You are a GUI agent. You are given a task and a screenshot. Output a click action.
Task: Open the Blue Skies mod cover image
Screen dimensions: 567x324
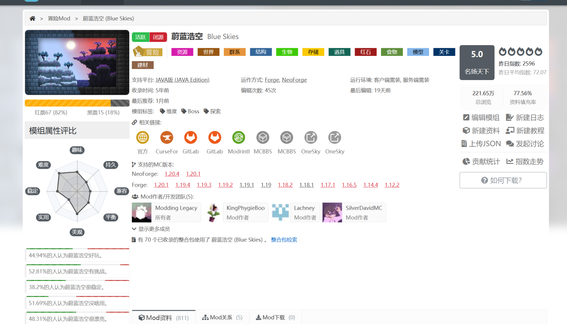coord(77,62)
